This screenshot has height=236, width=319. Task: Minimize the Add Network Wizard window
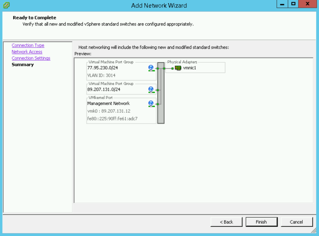pos(282,4)
